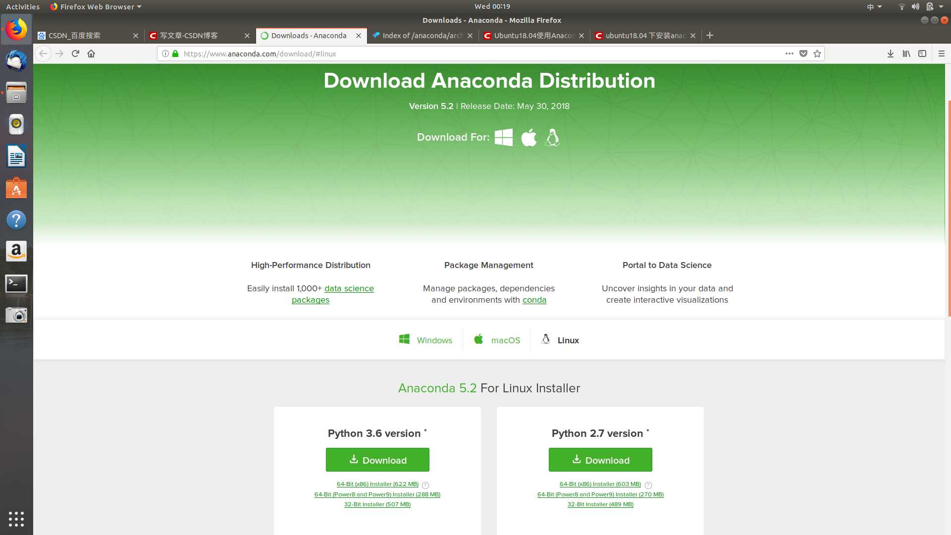The width and height of the screenshot is (951, 535).
Task: Click the macOS Apple icon tab
Action: tap(479, 340)
